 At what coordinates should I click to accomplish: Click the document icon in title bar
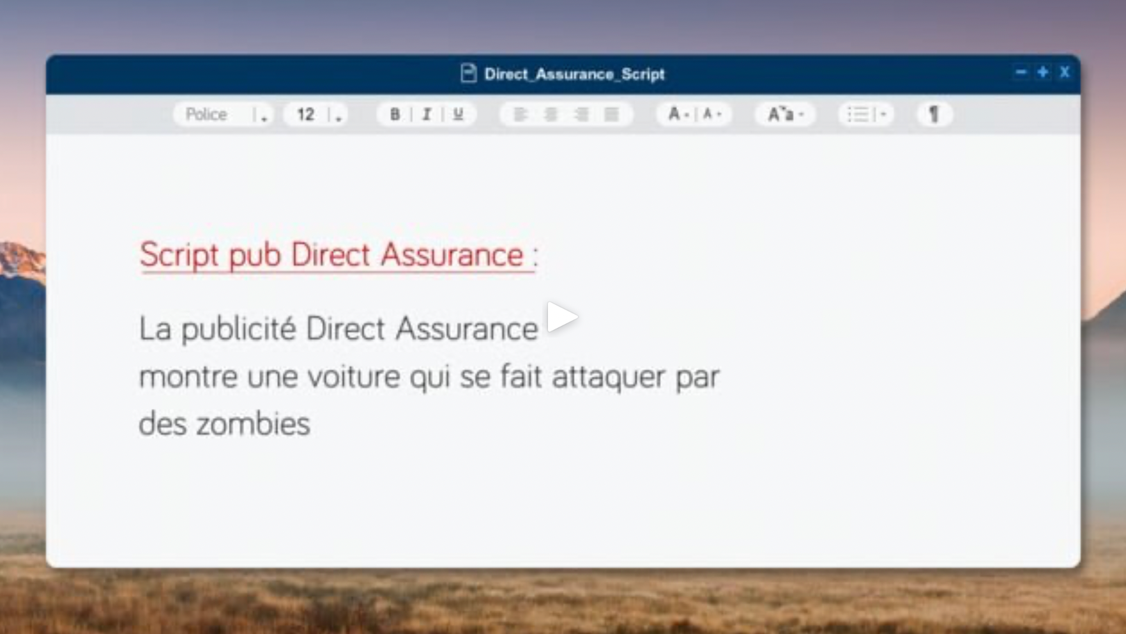click(468, 73)
